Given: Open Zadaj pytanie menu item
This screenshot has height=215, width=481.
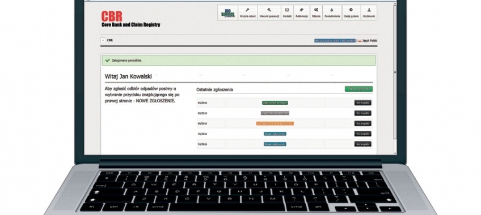Looking at the screenshot, I should (351, 13).
